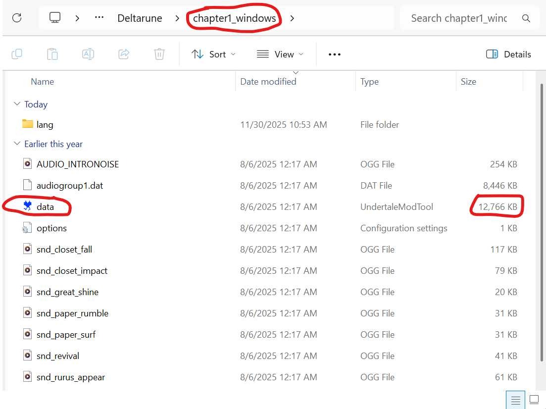Select audiogroup1.dat file name
546x409 pixels.
70,185
